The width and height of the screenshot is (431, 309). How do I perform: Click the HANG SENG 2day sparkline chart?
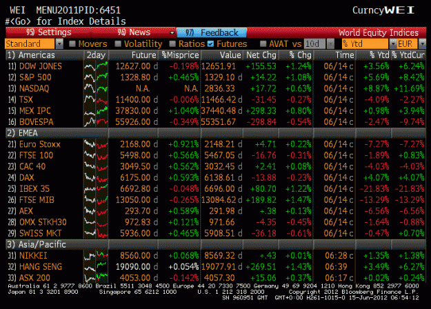point(96,267)
